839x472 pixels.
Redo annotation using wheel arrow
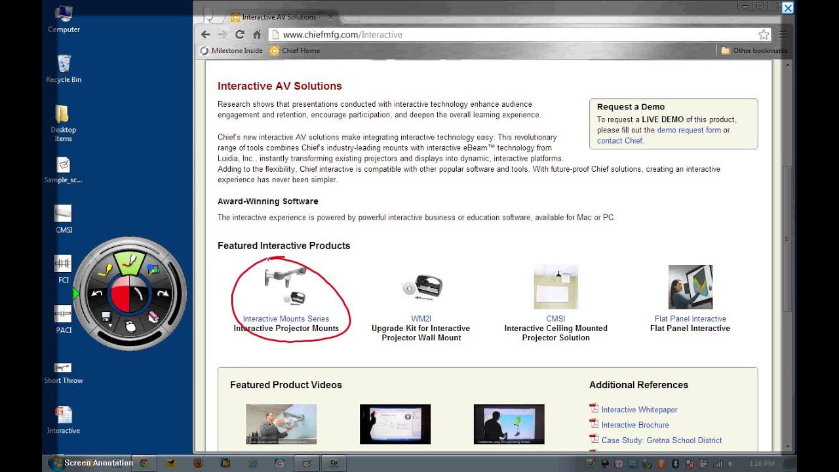pyautogui.click(x=163, y=293)
